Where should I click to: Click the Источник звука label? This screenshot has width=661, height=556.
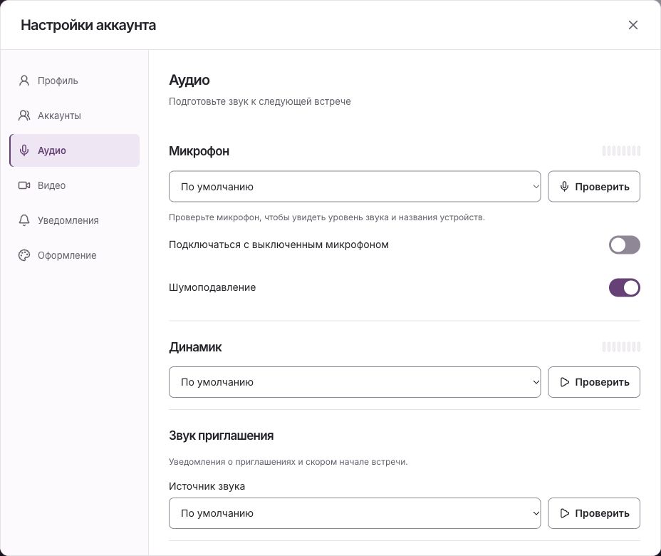coord(207,486)
